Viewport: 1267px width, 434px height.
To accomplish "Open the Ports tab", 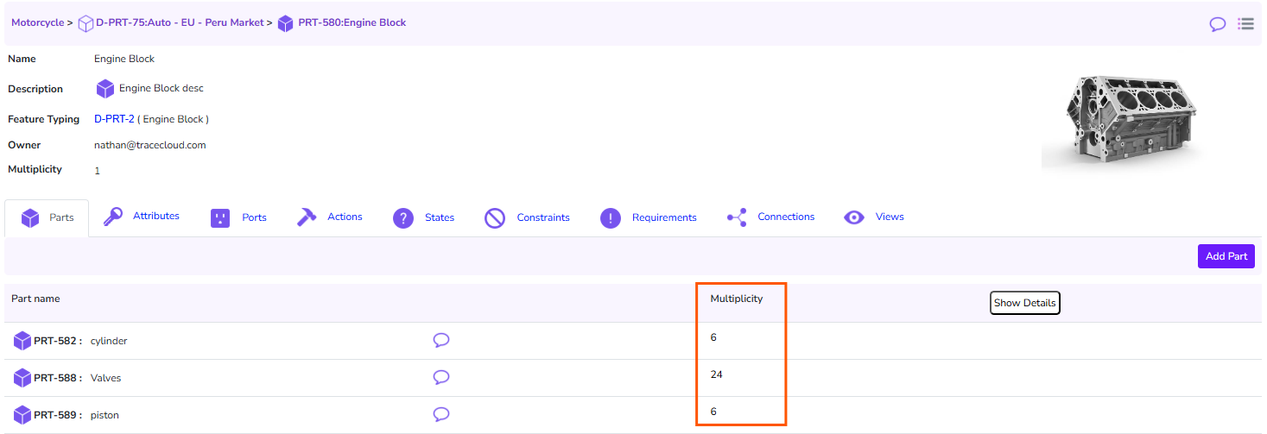I will click(254, 217).
